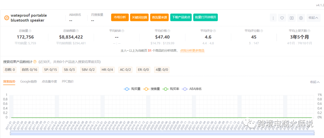The width and height of the screenshot is (324, 138).
Task: Select the SP: 0/15 filter tag
Action: click(x=50, y=70)
